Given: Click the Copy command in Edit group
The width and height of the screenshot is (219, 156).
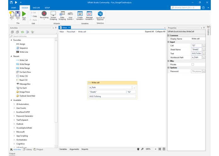Looking at the screenshot, I should [x=33, y=16].
